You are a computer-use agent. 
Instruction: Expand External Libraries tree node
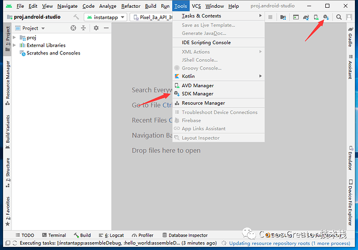click(14, 45)
